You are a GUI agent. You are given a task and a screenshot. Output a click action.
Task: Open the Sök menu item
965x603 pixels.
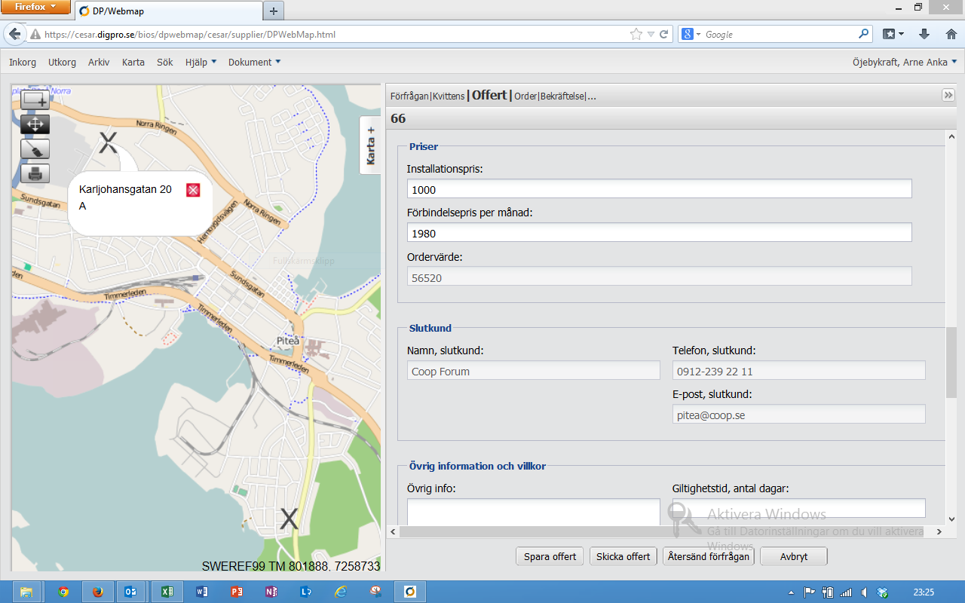[165, 63]
